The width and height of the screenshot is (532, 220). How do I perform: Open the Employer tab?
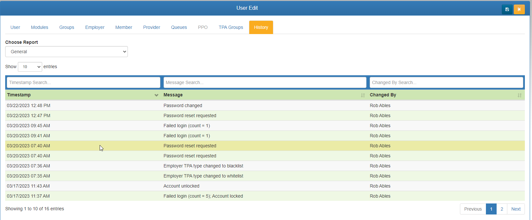tap(95, 27)
